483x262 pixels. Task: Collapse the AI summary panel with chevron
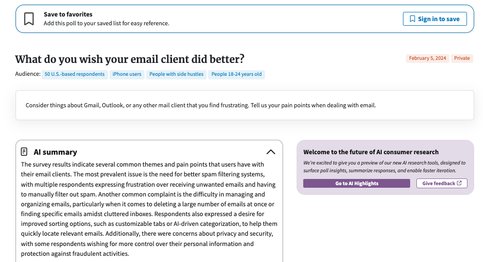coord(271,152)
